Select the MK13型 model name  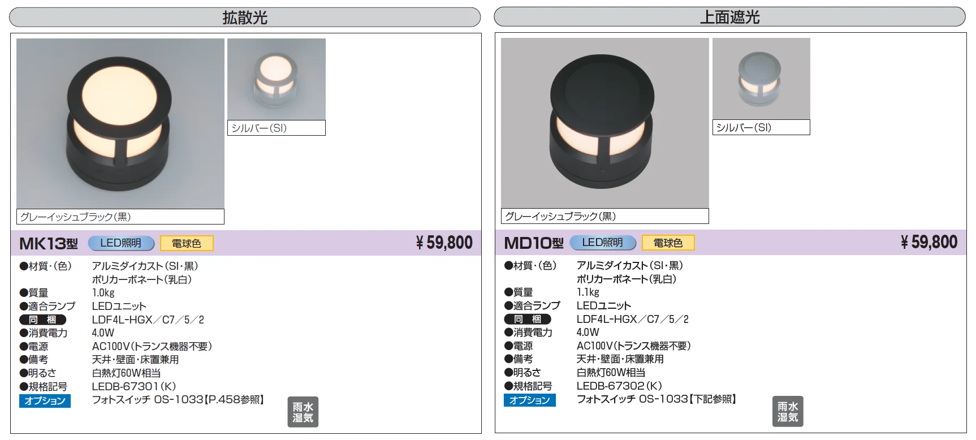[x=49, y=244]
